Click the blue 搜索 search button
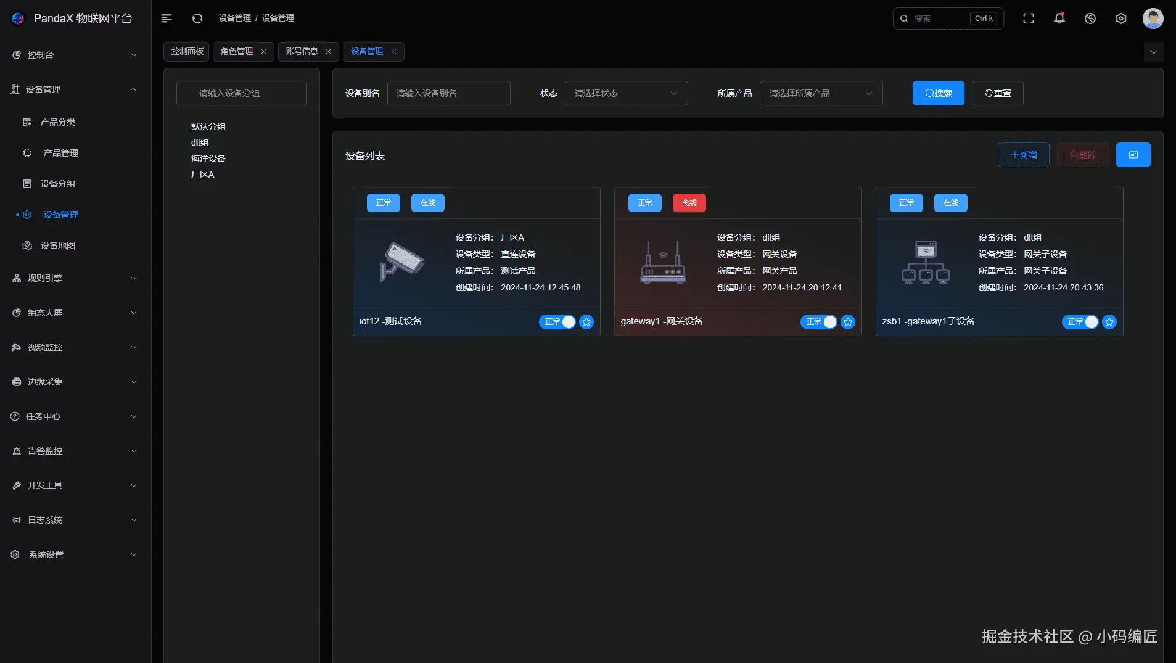 coord(939,93)
